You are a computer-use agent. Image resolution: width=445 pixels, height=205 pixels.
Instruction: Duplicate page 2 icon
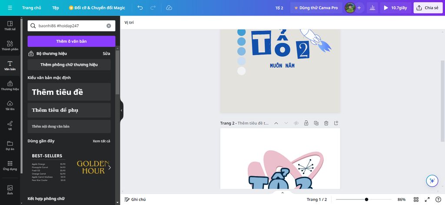pos(316,123)
